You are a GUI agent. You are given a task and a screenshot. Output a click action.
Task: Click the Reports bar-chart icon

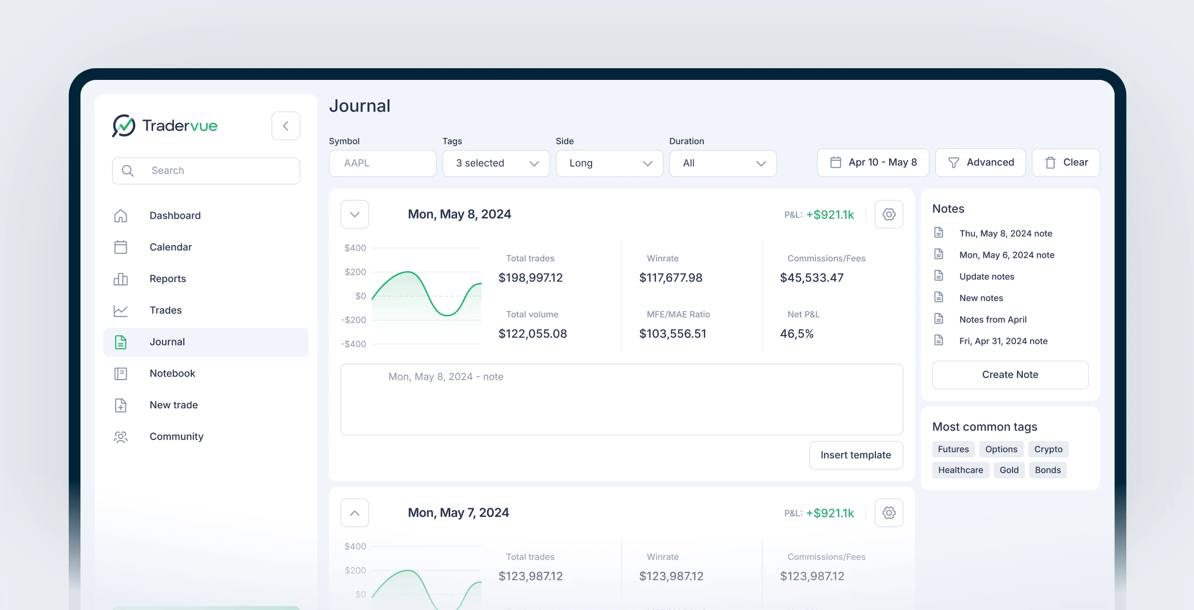coord(120,279)
